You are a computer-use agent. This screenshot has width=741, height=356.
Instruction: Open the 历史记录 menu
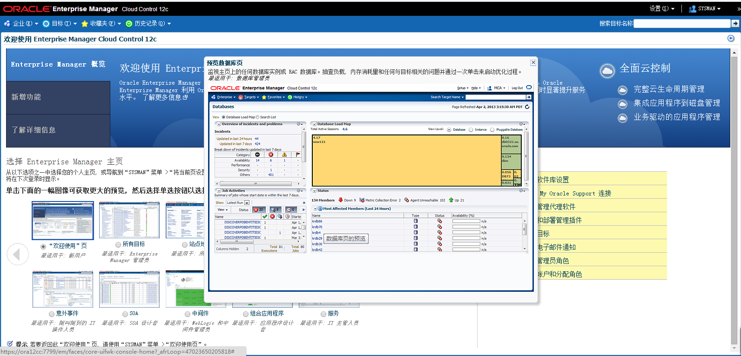[x=148, y=23]
